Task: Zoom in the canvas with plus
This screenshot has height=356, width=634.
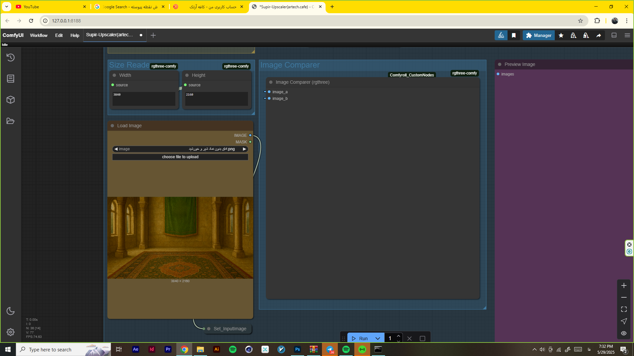Action: coord(624,285)
